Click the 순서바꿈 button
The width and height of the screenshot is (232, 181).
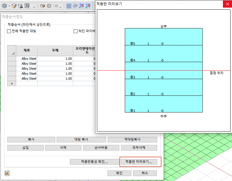point(101,148)
